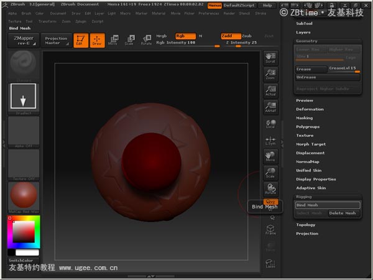Click the Move view icon in right shelf

(270, 156)
